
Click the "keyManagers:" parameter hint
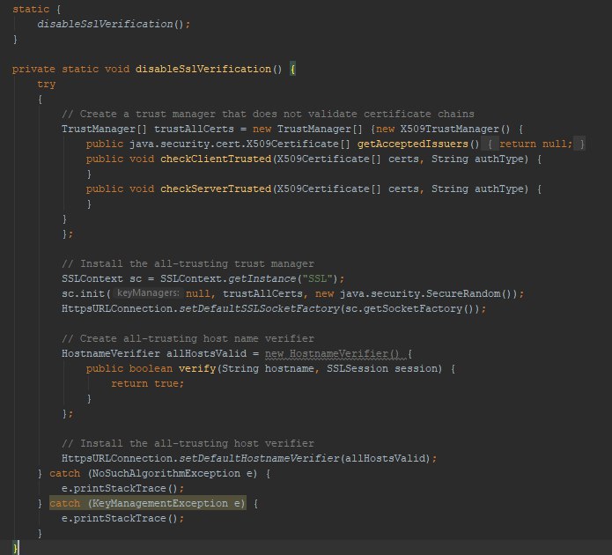point(148,293)
